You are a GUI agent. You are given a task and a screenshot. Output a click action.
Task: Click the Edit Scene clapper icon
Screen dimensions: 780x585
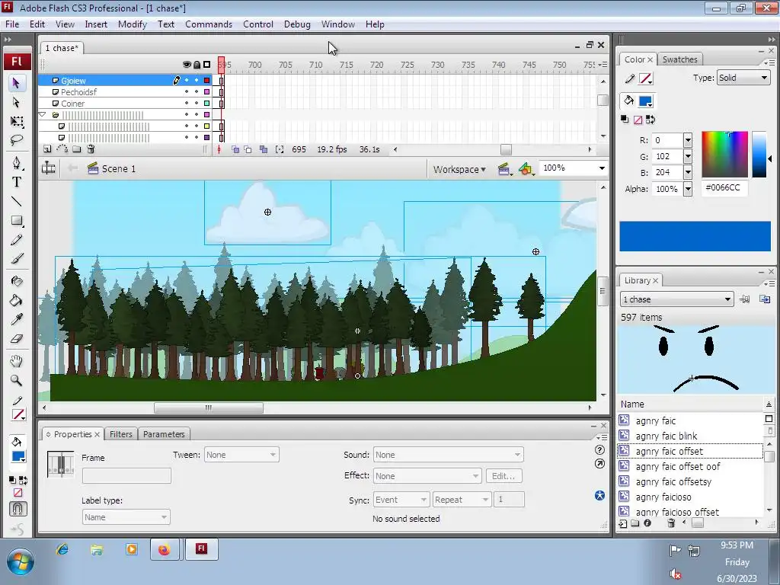tap(504, 169)
